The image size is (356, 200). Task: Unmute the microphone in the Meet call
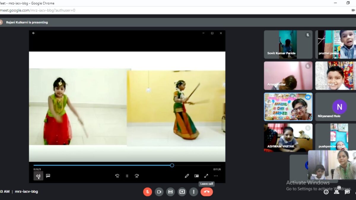click(147, 192)
